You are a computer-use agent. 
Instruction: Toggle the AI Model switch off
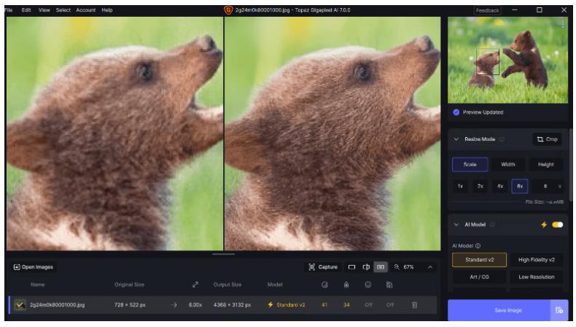point(558,224)
